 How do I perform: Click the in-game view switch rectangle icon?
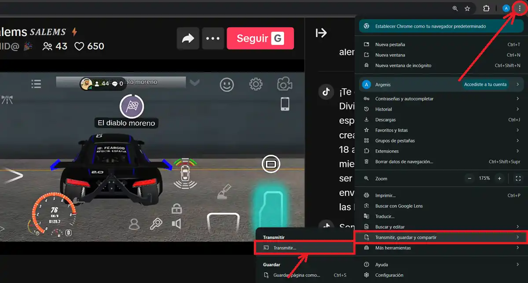coord(270,164)
